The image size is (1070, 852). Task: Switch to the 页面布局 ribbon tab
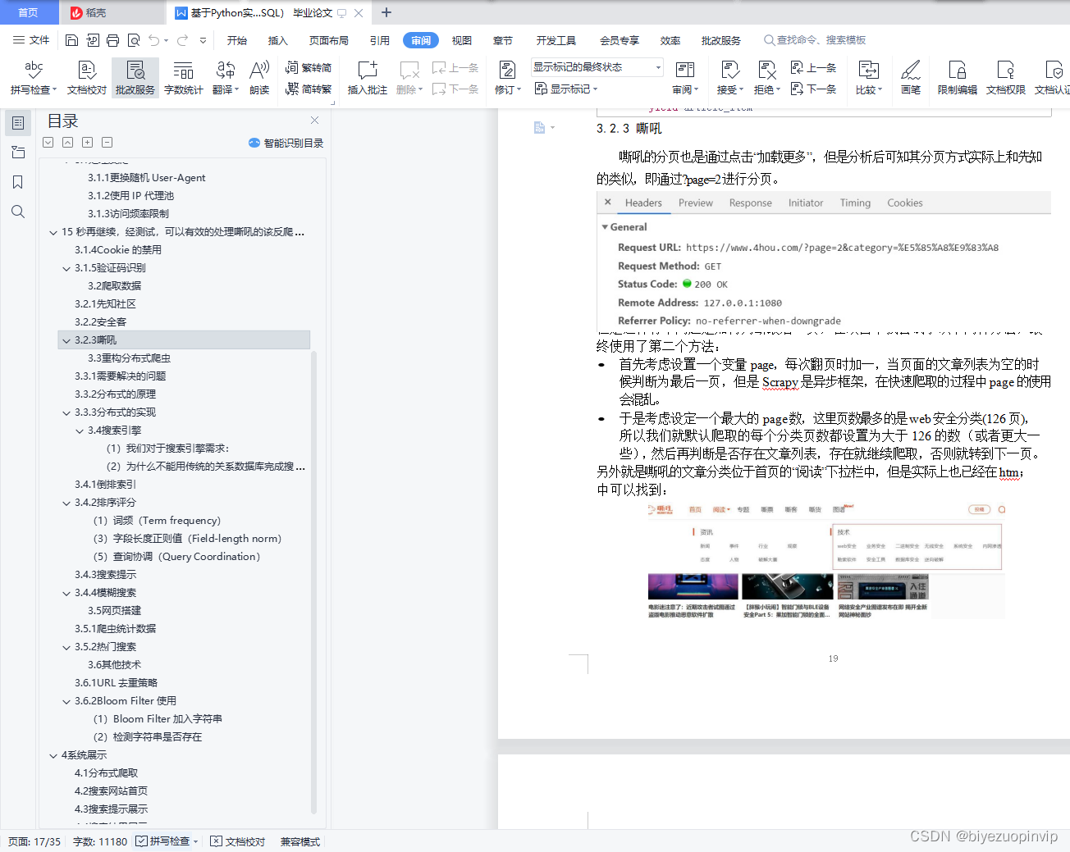(329, 40)
